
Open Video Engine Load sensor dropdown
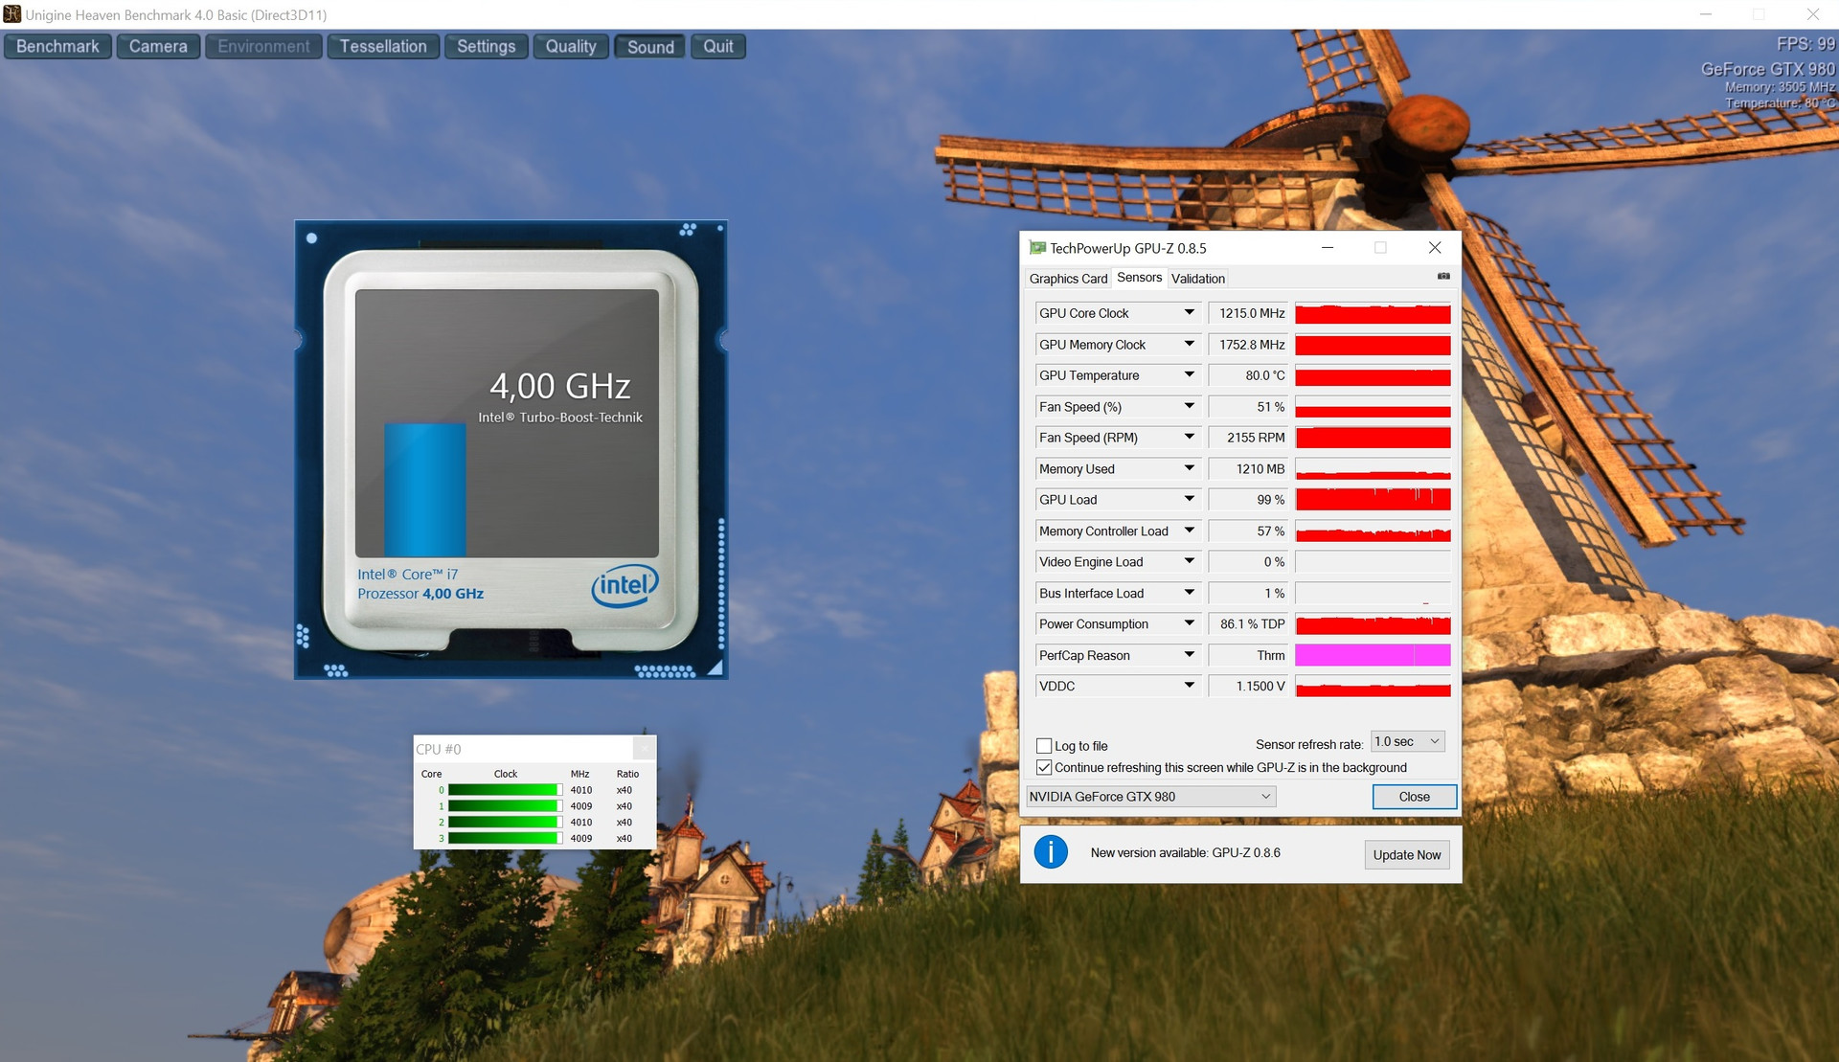[1189, 562]
